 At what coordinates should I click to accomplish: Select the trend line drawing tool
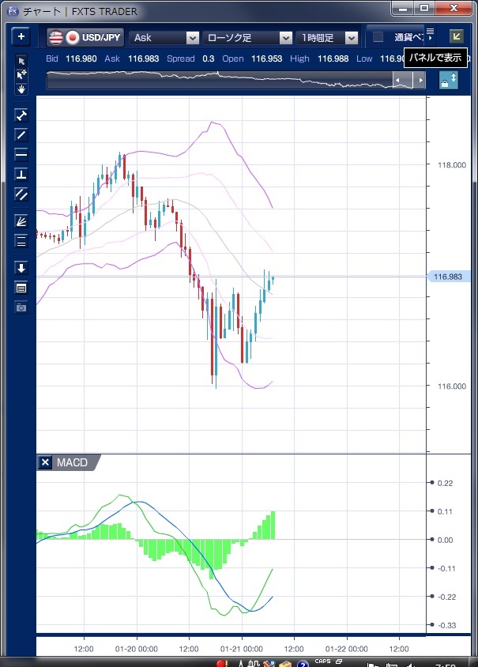point(21,134)
